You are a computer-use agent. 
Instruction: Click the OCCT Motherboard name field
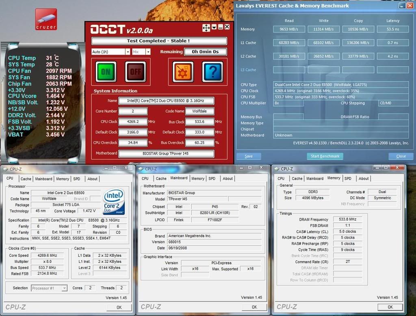click(166, 154)
